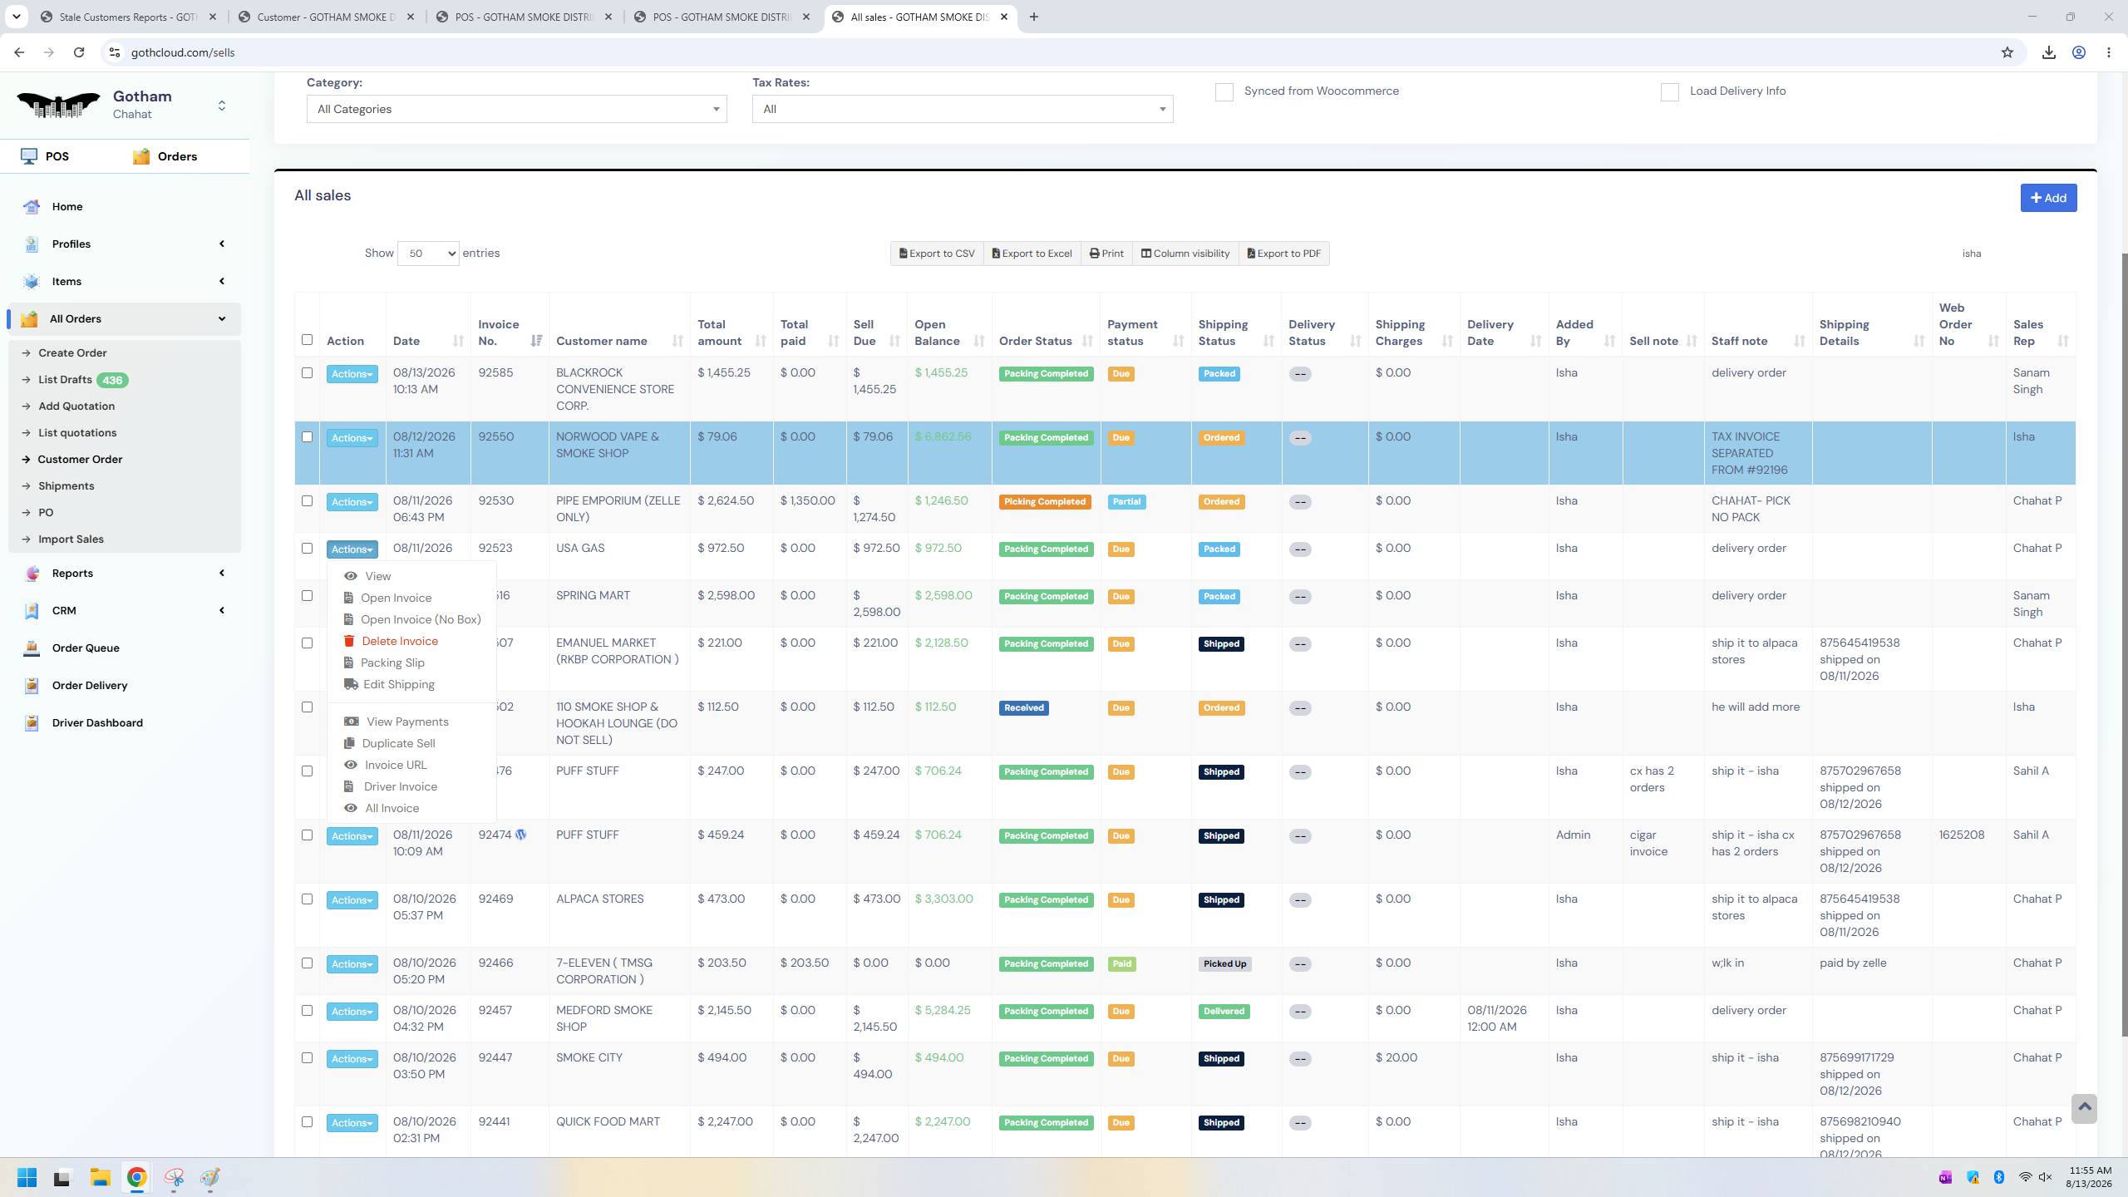Tick the Load Delivery Info checkbox
The image size is (2128, 1197).
coord(1670,92)
